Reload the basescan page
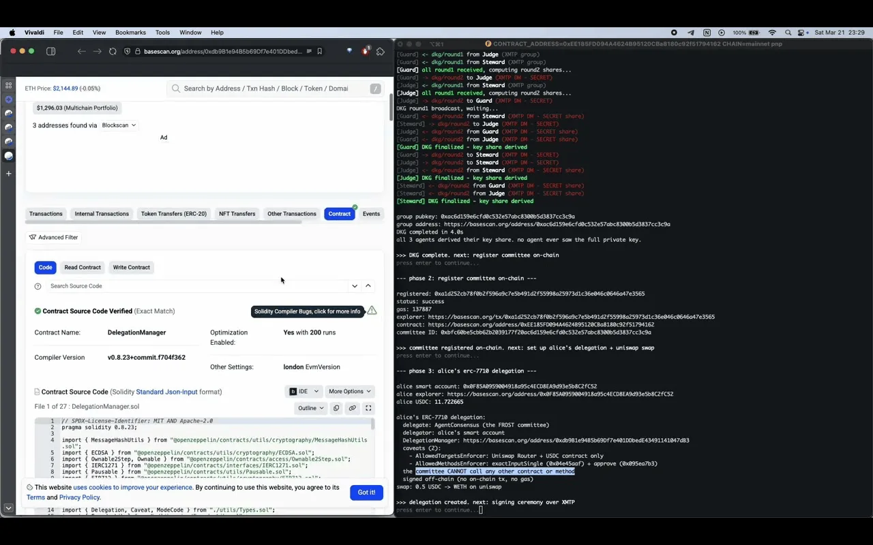 (x=113, y=51)
